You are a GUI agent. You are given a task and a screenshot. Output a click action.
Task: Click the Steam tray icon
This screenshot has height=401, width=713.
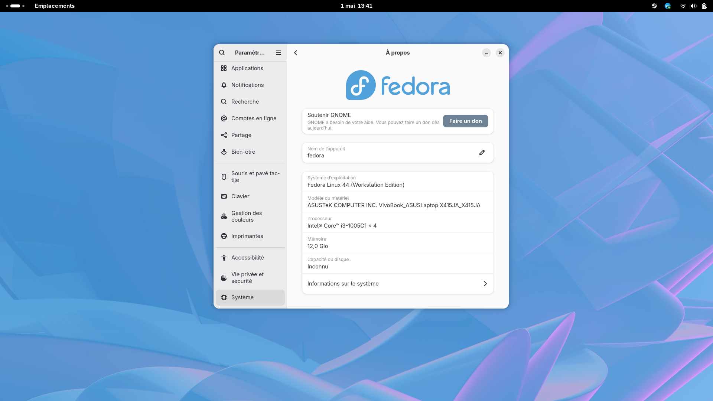[654, 6]
